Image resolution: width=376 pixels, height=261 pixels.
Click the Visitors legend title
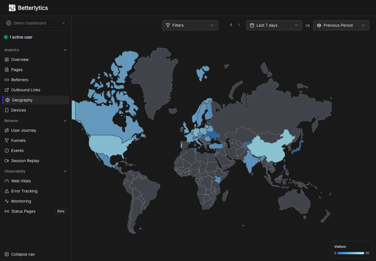coord(340,247)
